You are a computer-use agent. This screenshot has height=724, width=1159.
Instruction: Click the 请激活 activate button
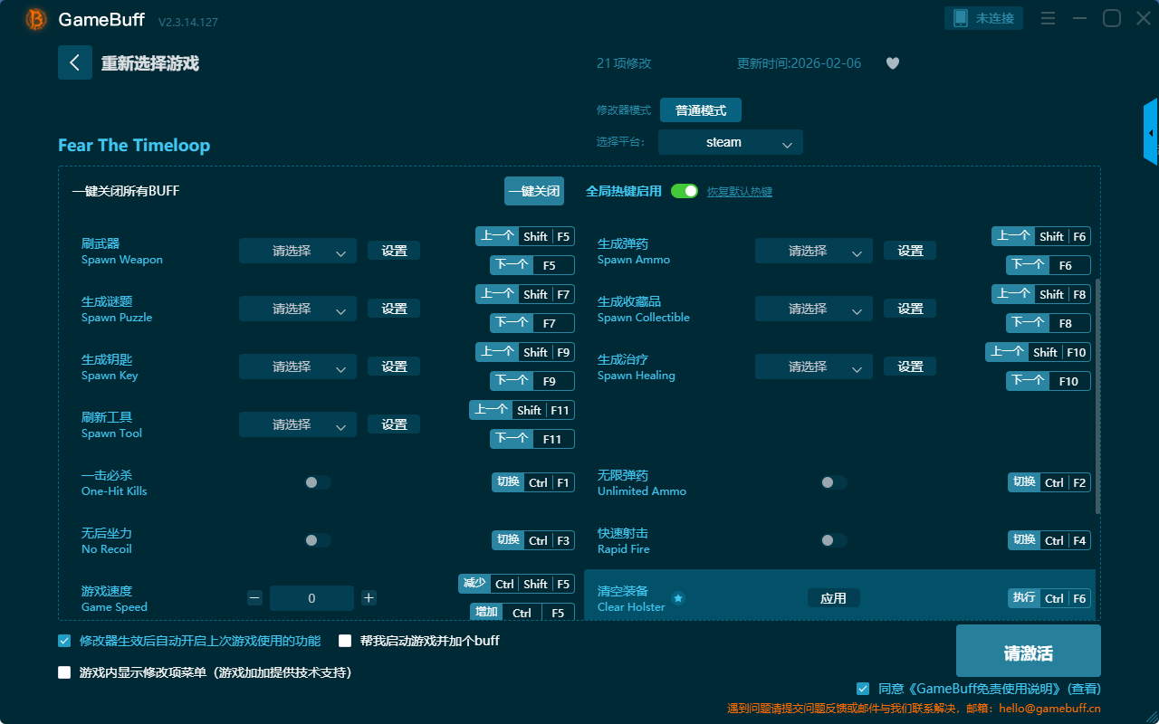pos(1028,653)
